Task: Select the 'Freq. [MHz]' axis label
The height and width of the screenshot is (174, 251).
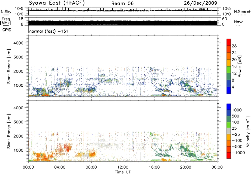Action: 6,21
